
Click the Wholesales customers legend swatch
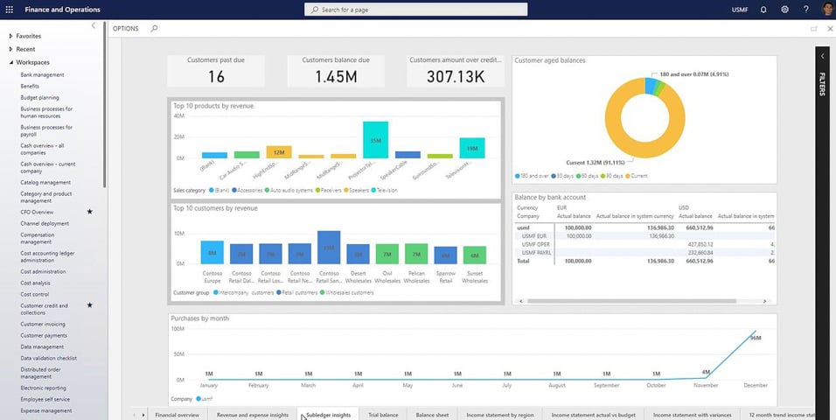pyautogui.click(x=322, y=292)
